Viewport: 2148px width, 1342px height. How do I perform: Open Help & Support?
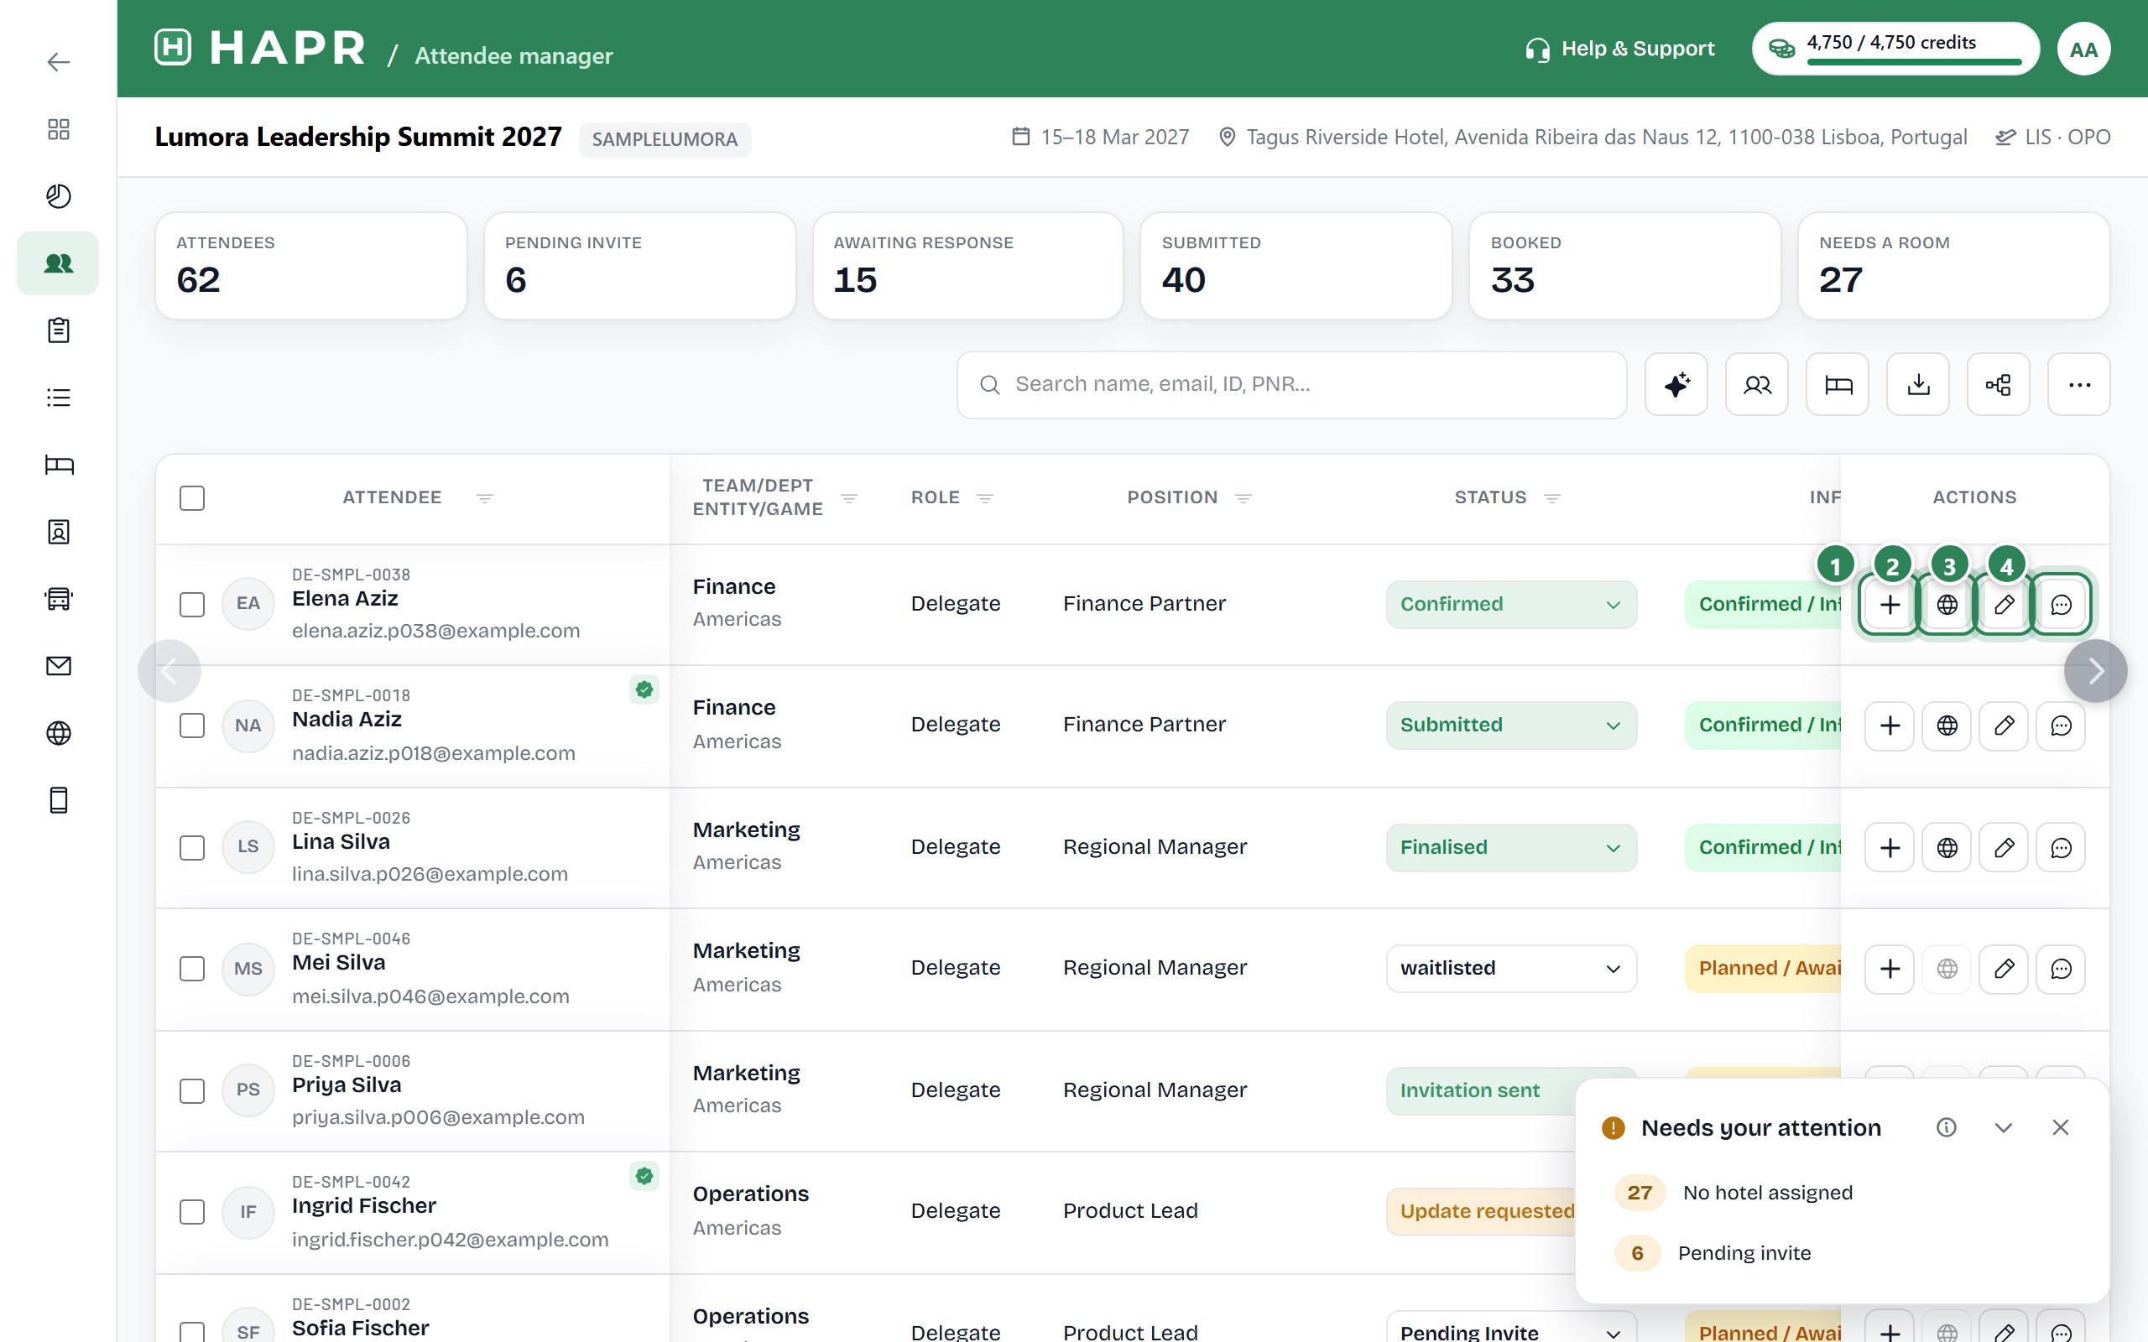coord(1620,49)
